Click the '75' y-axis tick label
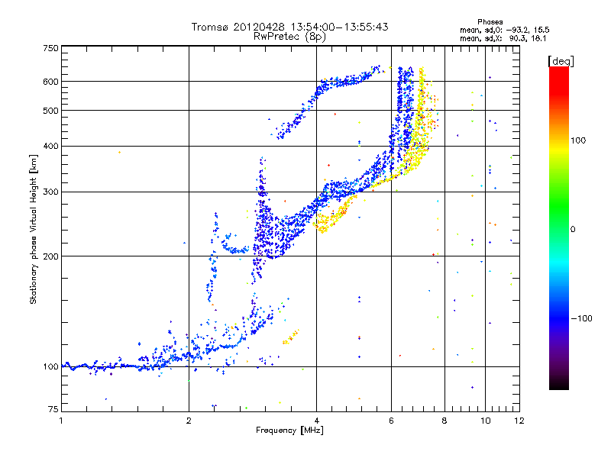The image size is (611, 458). pos(53,409)
